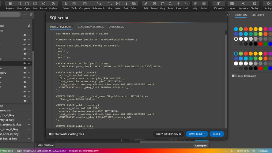The image size is (272, 153).
Task: Click the zoom out minus icon
Action: click(232, 151)
